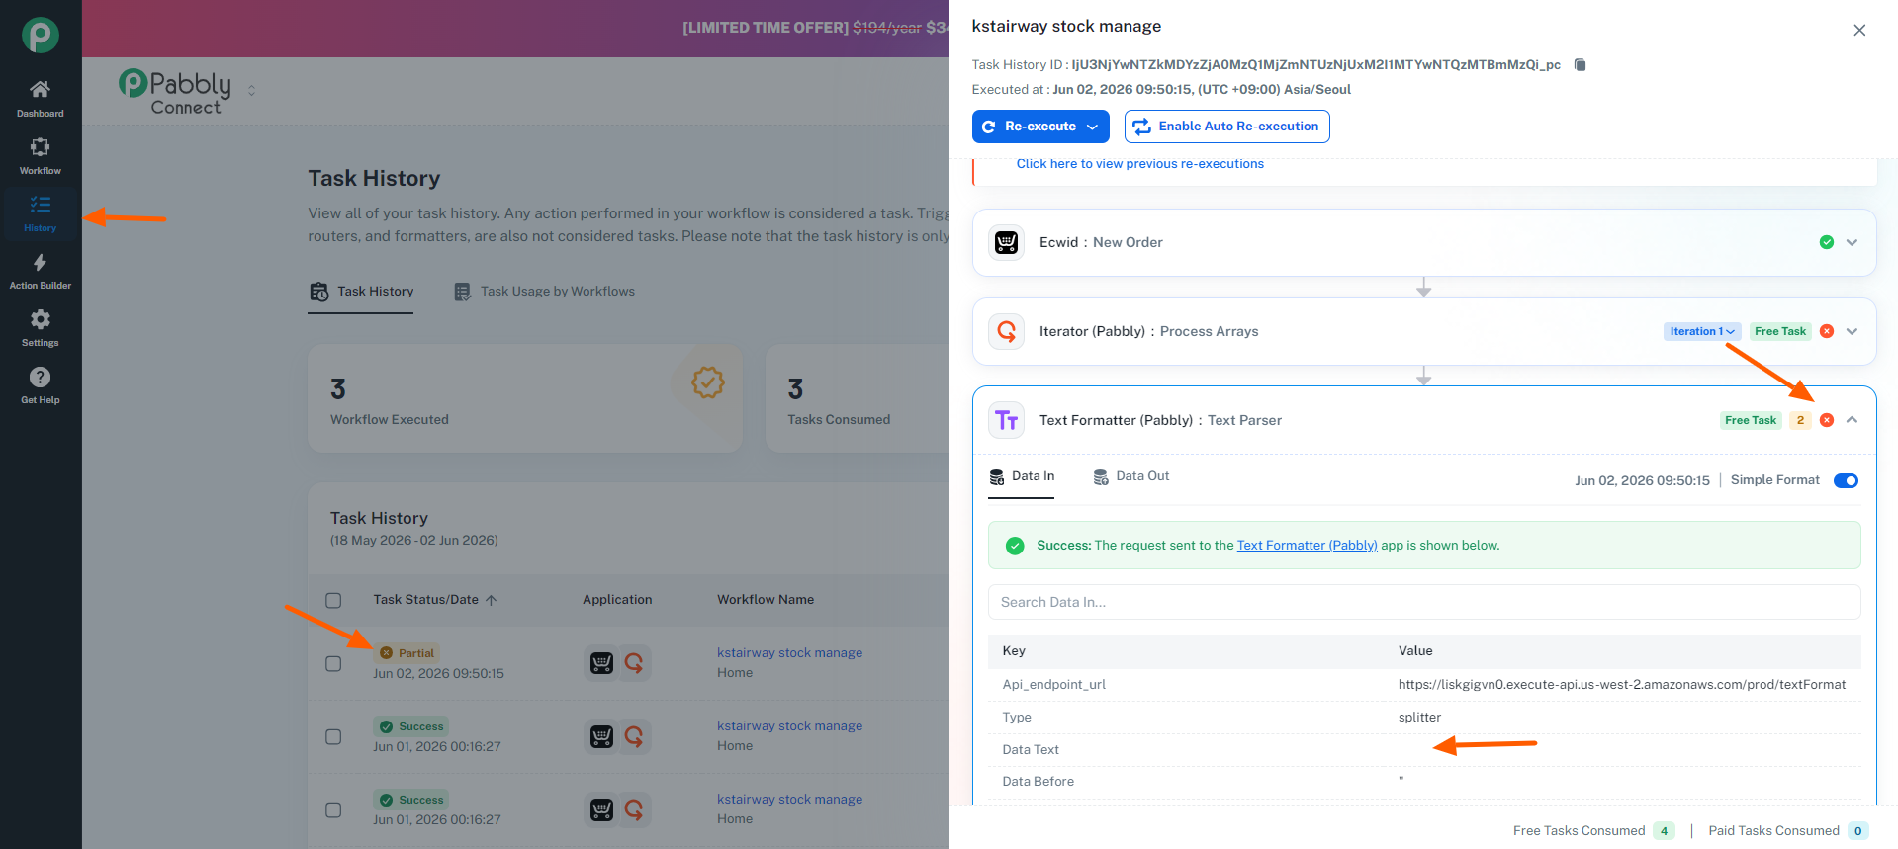1898x849 pixels.
Task: Click the 'splitter' Type value
Action: tap(1419, 718)
